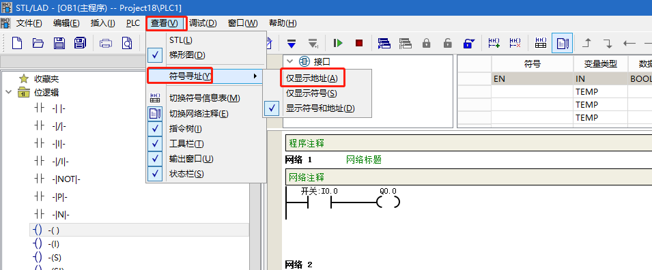
Task: Click the gray Upload arrow icon
Action: tap(313, 43)
